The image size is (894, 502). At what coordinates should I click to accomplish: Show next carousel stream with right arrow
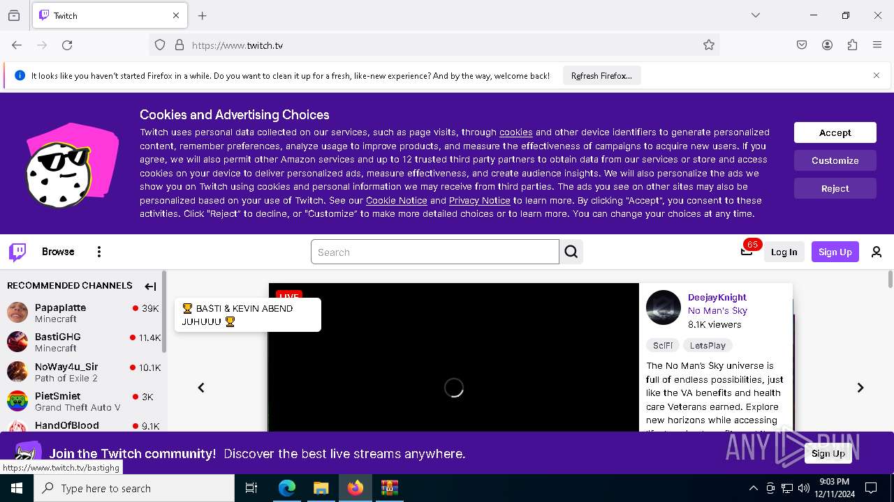(860, 388)
